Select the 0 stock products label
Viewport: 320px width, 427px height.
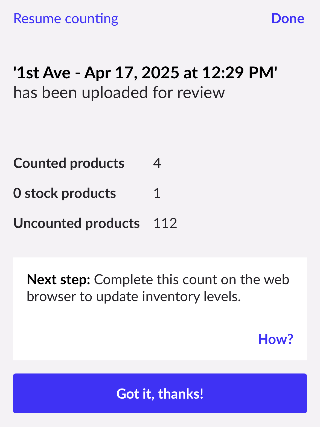(65, 193)
